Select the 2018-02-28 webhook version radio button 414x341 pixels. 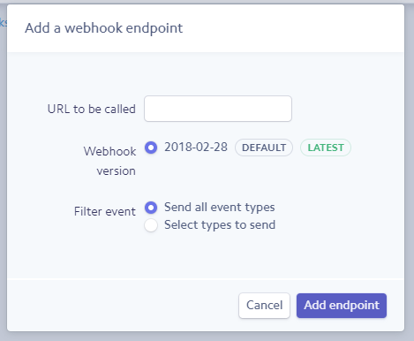point(151,148)
